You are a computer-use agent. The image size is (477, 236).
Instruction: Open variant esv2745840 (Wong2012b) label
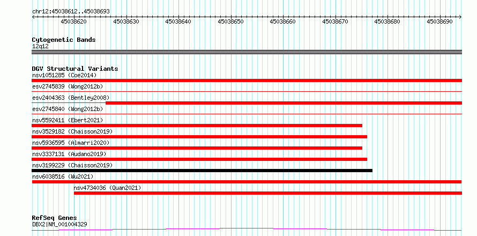click(x=68, y=109)
